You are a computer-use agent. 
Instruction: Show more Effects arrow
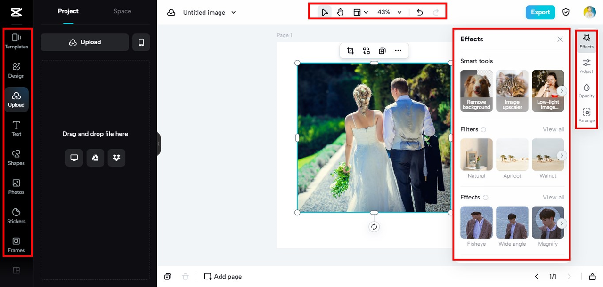562,223
